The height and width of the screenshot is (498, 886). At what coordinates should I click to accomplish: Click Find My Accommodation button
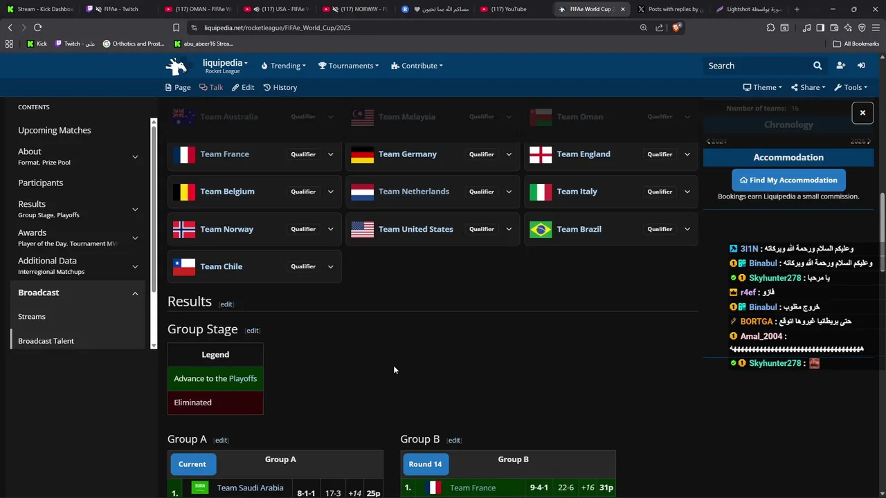[x=788, y=180]
